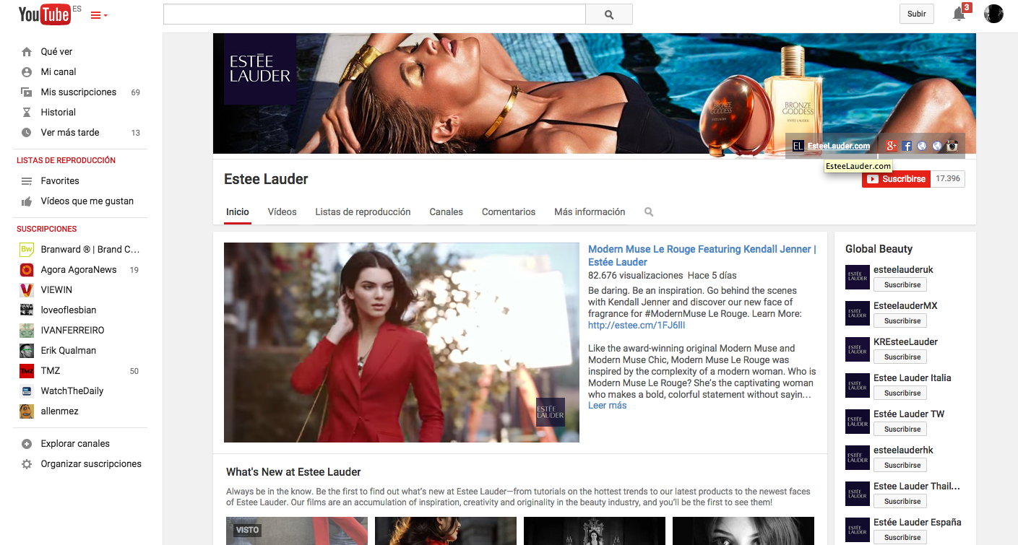The image size is (1018, 545).
Task: Click the search magnifier button
Action: click(x=608, y=14)
